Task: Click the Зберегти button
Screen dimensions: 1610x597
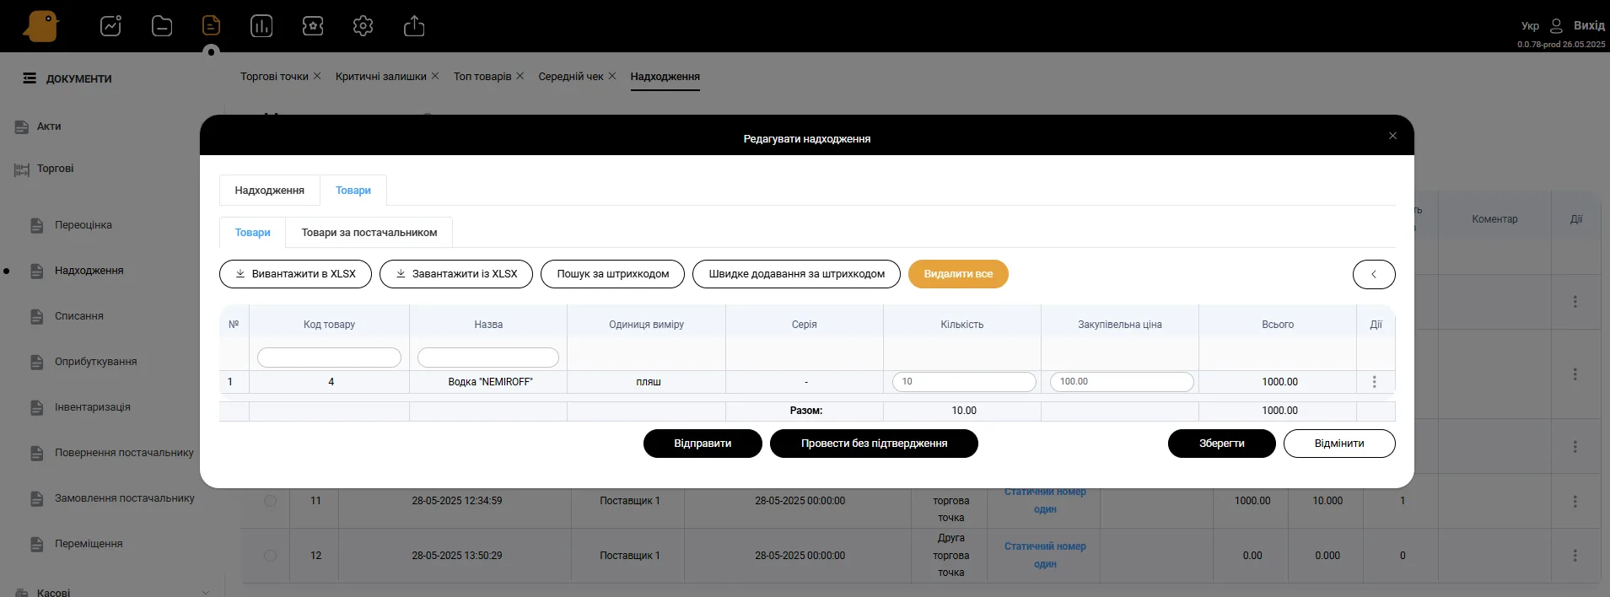Action: coord(1220,444)
